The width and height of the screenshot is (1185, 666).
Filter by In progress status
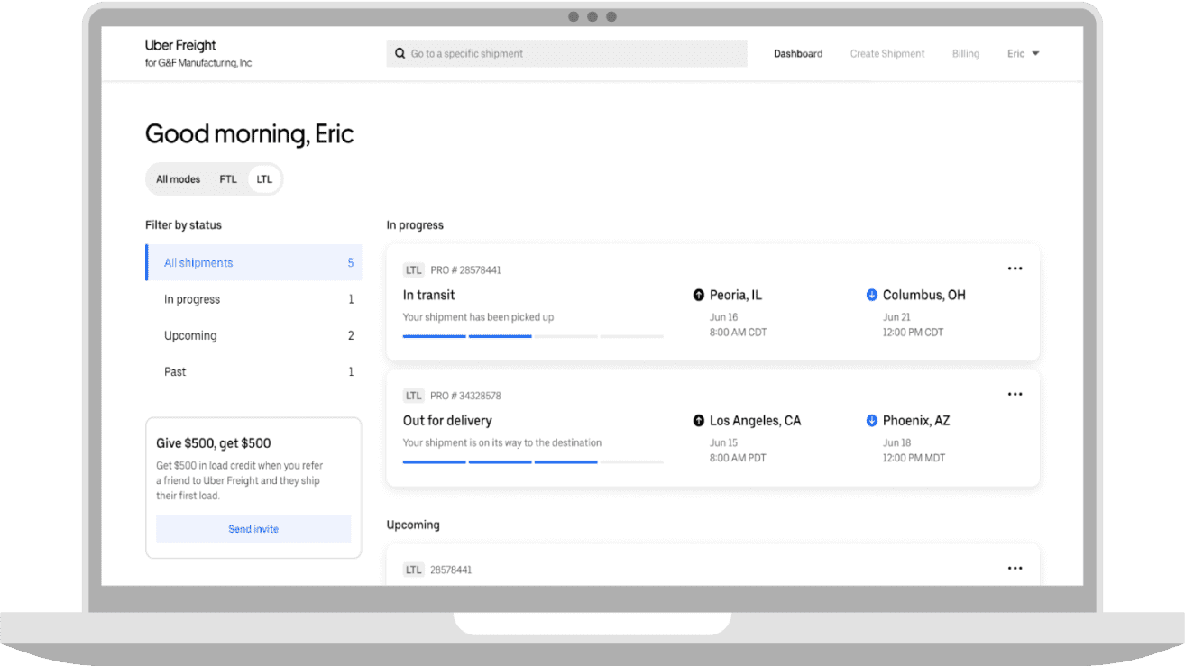pos(253,299)
